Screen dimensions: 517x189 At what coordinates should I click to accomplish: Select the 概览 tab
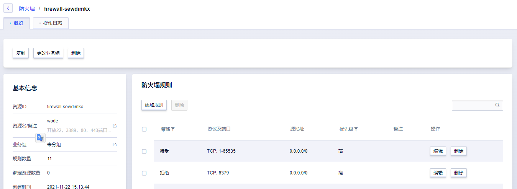point(17,23)
